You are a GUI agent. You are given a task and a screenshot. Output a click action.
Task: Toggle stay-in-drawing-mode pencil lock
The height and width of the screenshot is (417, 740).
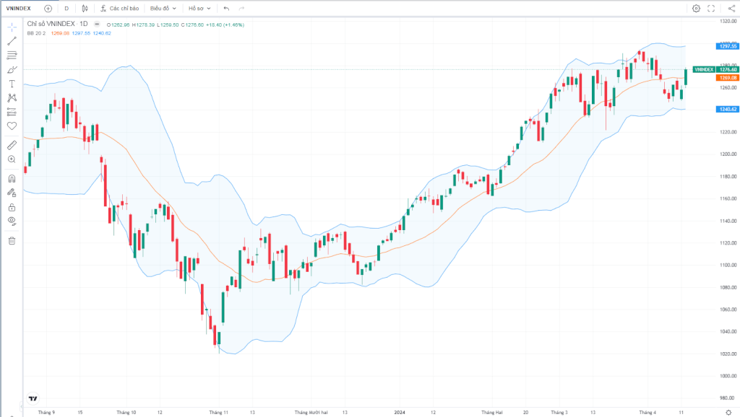(12, 193)
